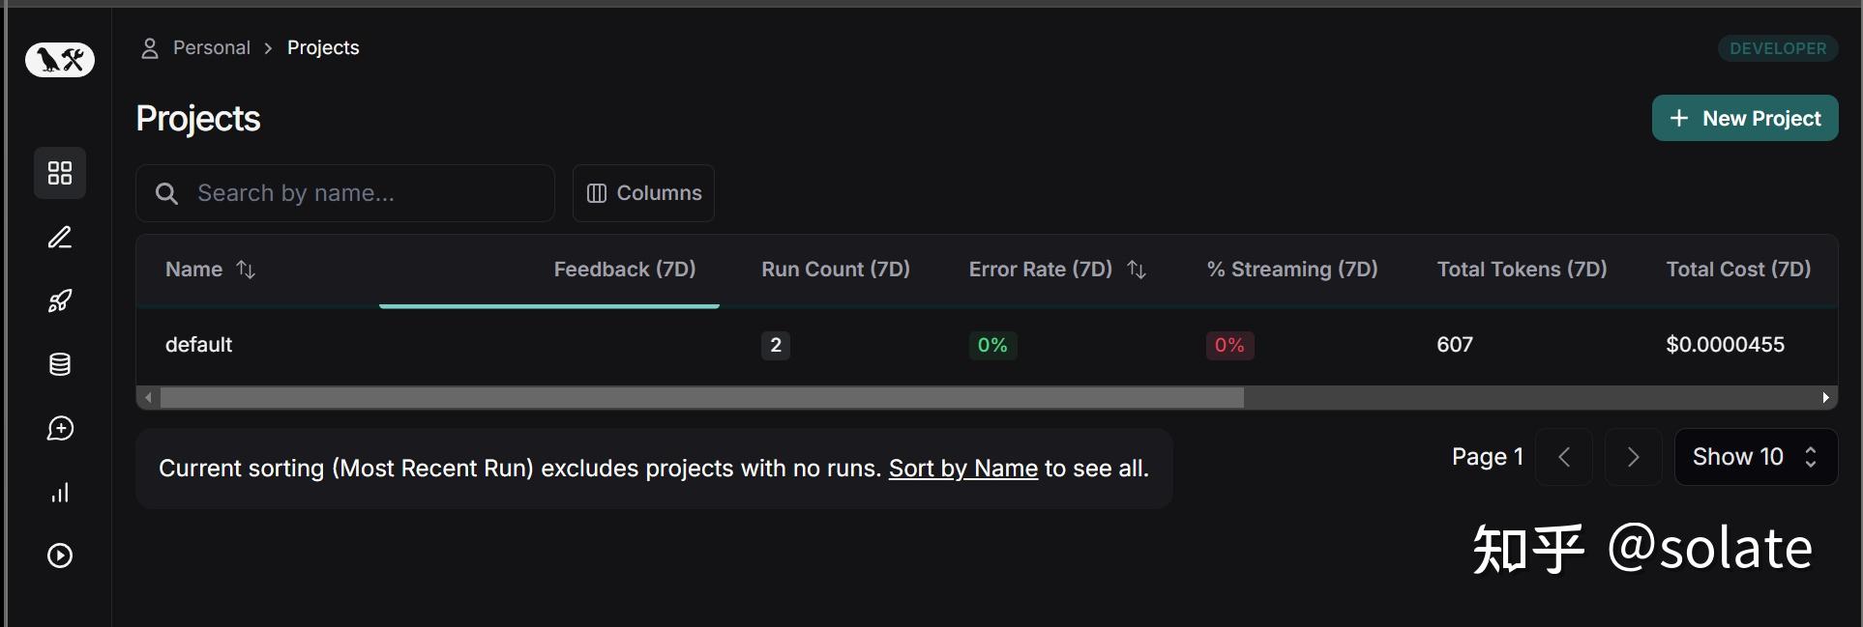
Task: Open the bar chart dashboards icon
Action: (60, 493)
